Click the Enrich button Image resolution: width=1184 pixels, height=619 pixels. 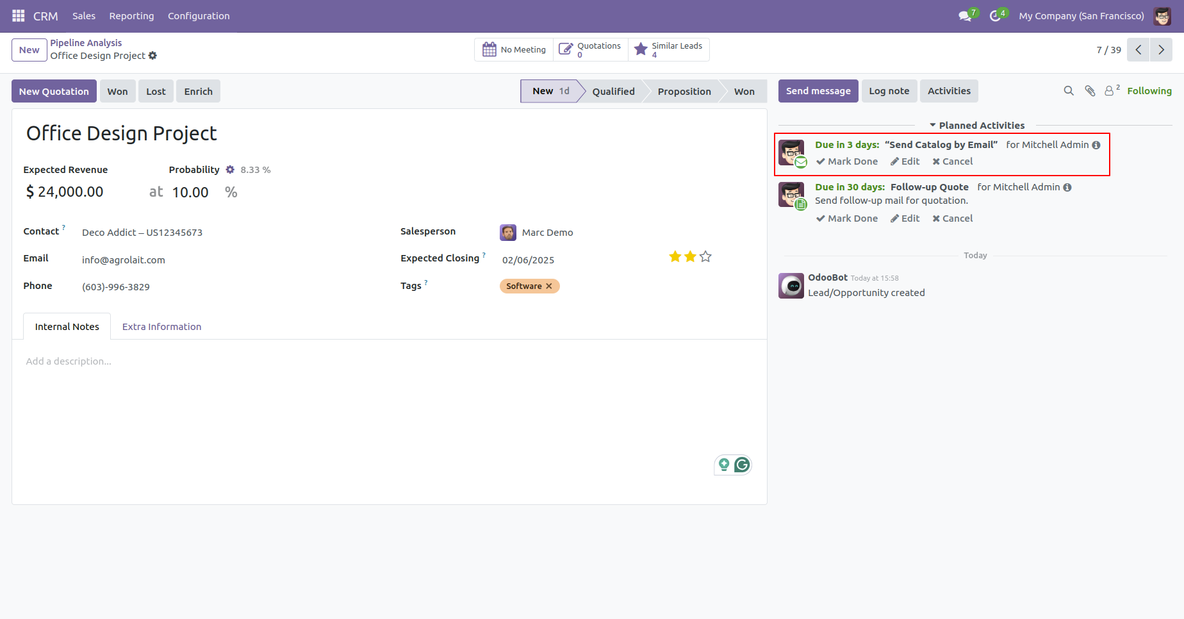click(x=198, y=92)
